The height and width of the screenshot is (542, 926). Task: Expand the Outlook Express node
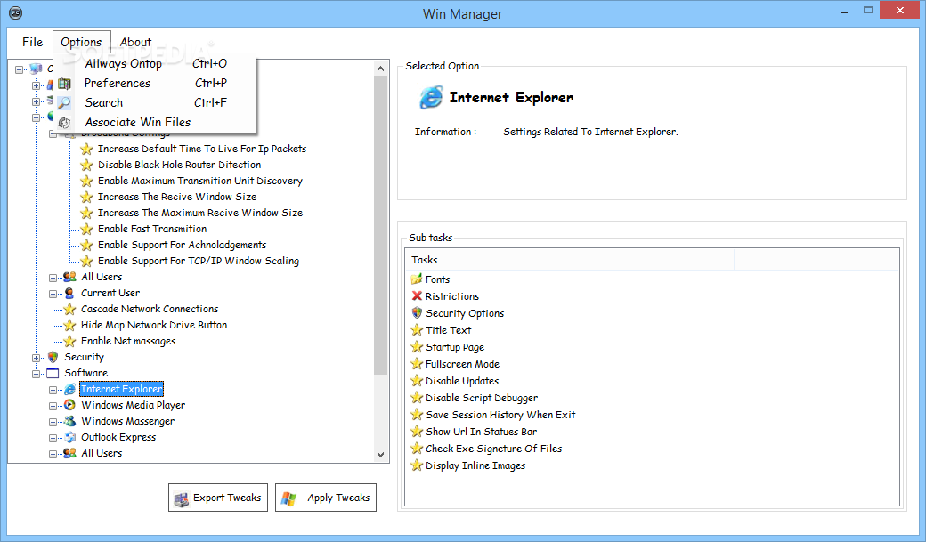point(53,438)
